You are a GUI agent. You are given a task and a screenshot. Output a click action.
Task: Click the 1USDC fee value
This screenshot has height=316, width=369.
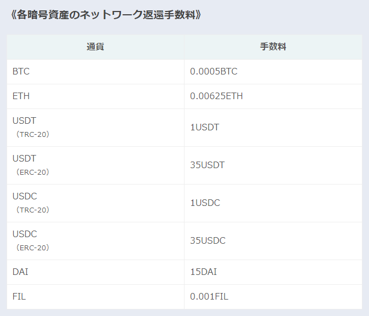pyautogui.click(x=205, y=203)
